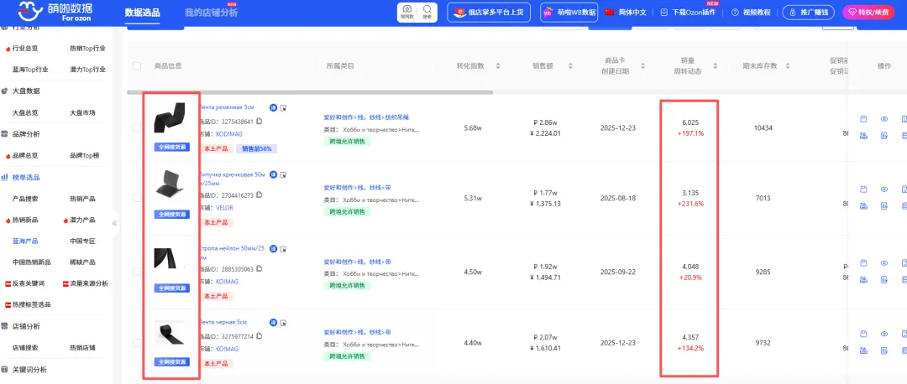
Task: Tick checkbox for Лента ременная 5см row
Action: 137,127
